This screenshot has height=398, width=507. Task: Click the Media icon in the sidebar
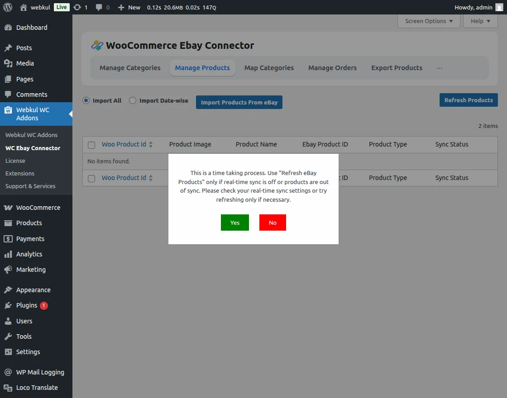point(8,63)
